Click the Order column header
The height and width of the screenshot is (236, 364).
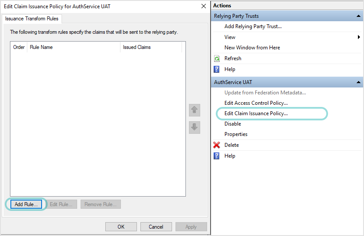(x=19, y=47)
